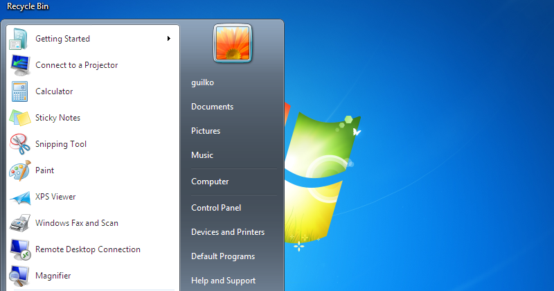Click the Snipping Tool text label
This screenshot has width=554, height=291.
61,144
